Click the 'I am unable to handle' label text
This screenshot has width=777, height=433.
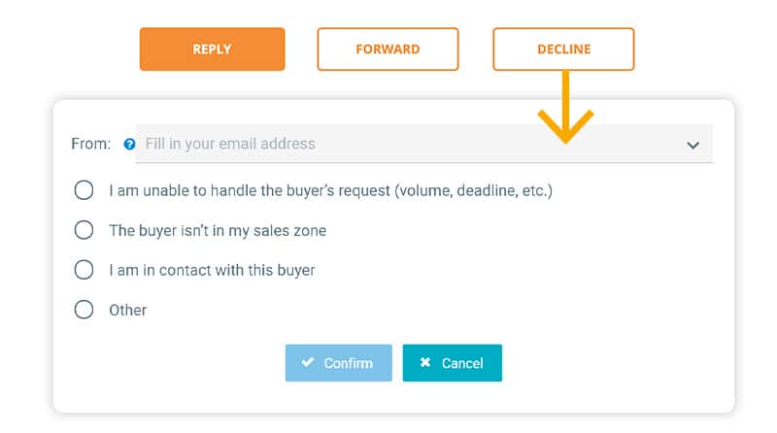331,190
